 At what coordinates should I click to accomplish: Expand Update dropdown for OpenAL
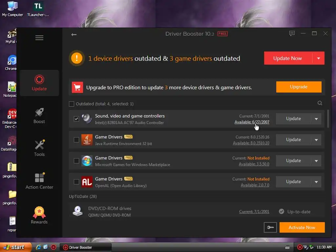click(316, 182)
